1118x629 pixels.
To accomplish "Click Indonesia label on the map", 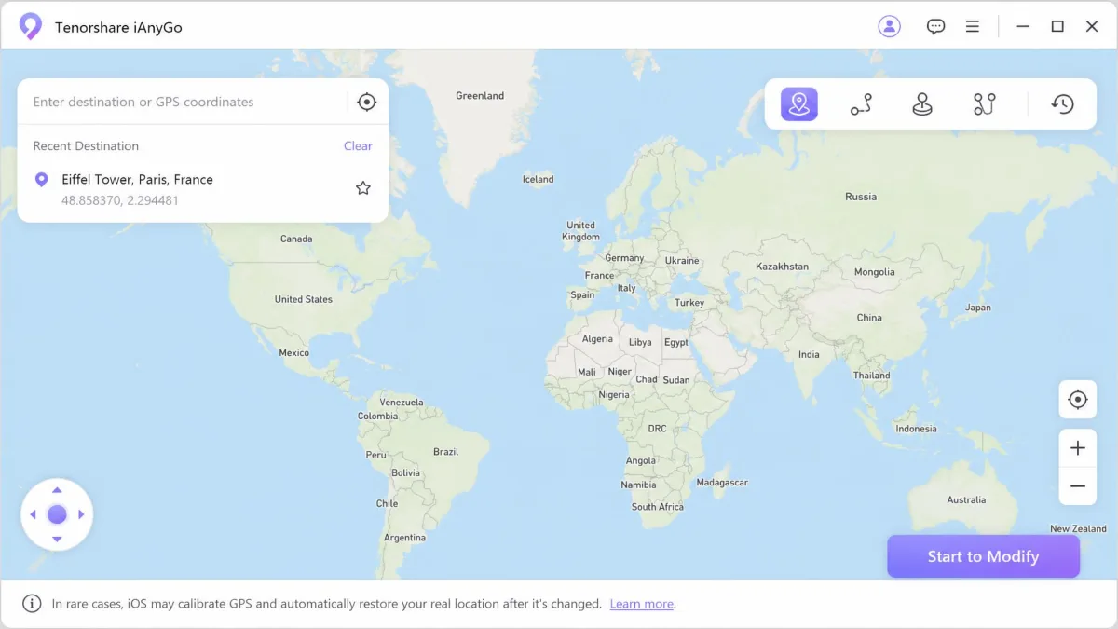I will point(916,429).
